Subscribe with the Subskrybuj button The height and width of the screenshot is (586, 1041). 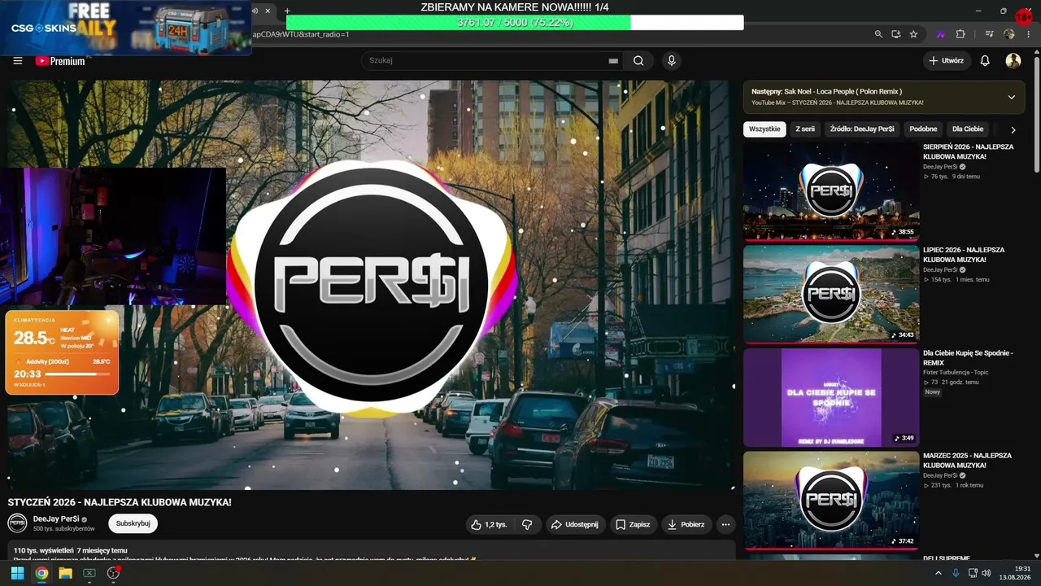tap(133, 523)
